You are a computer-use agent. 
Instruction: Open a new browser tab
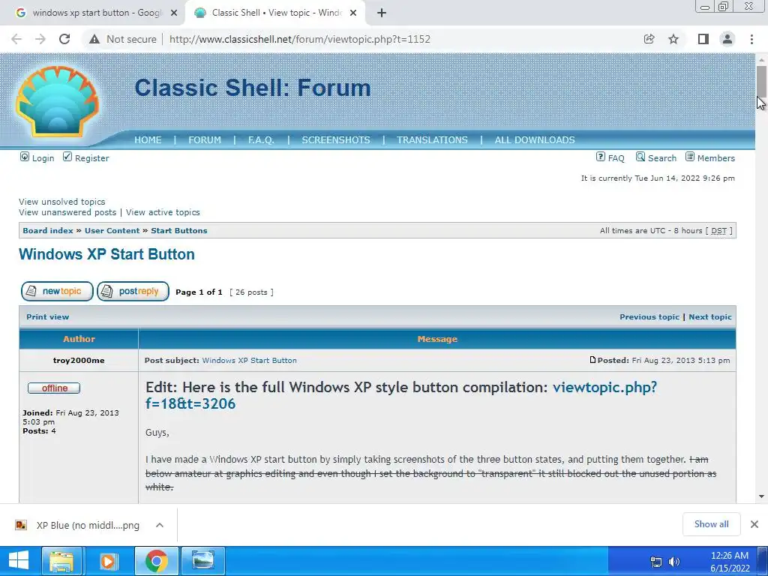pos(382,13)
